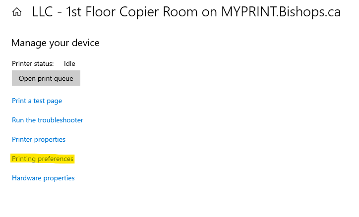Open Printer properties link

pos(39,139)
